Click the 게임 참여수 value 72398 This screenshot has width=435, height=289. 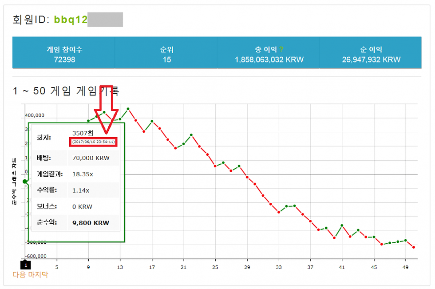64,59
